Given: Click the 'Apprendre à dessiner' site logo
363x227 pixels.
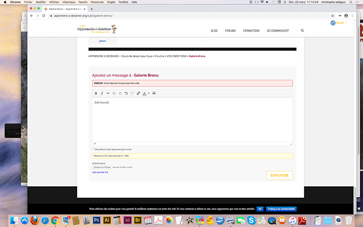Looking at the screenshot, I should pos(97,29).
